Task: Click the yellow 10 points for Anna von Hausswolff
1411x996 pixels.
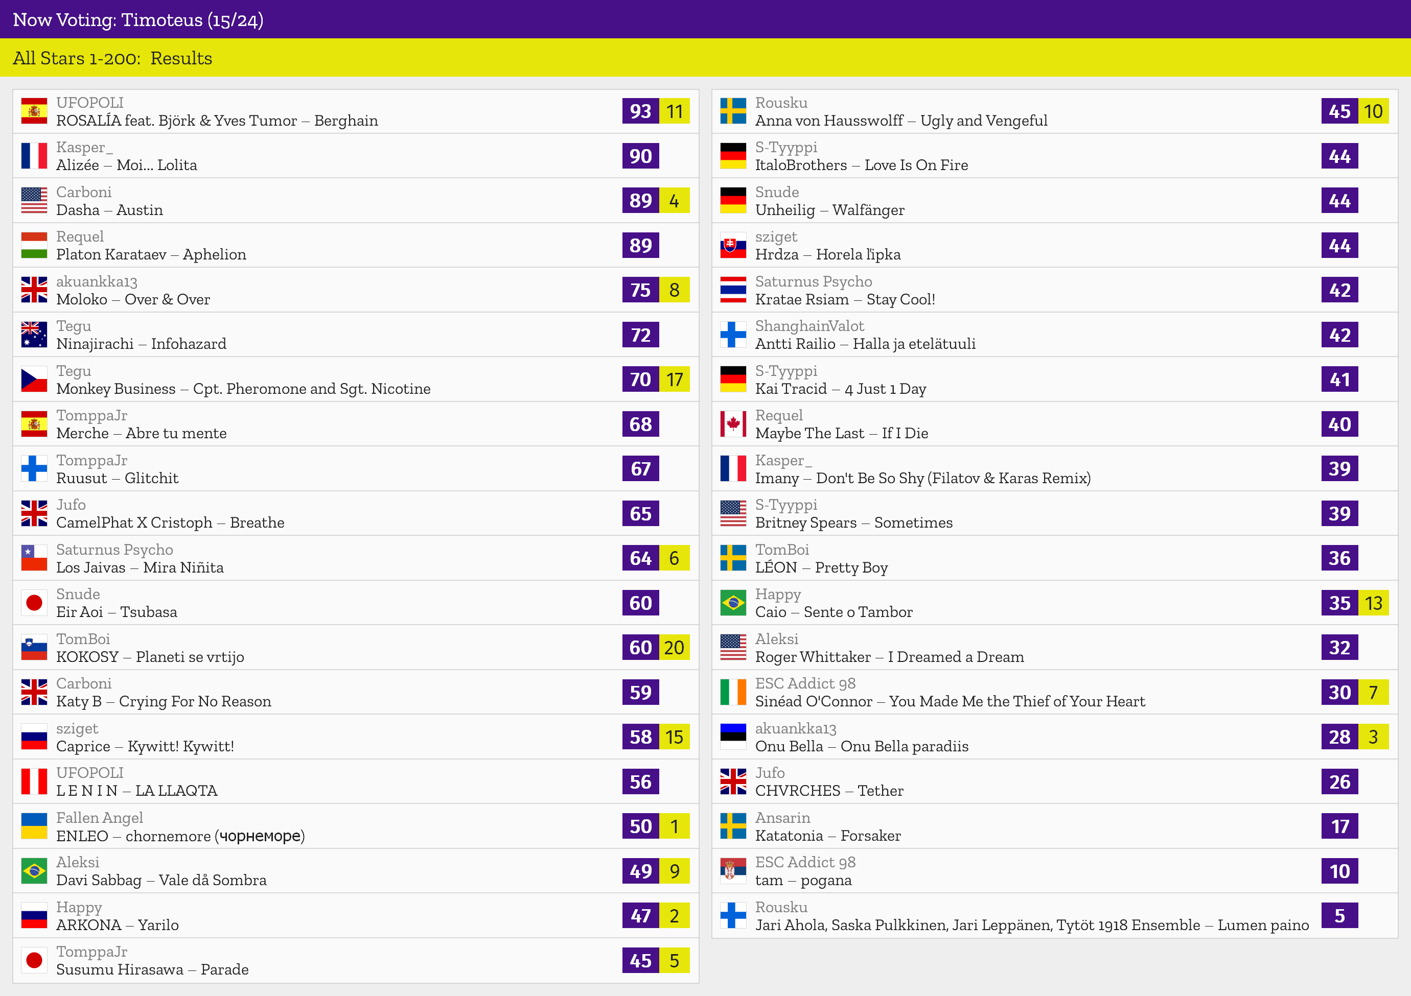Action: (1374, 111)
